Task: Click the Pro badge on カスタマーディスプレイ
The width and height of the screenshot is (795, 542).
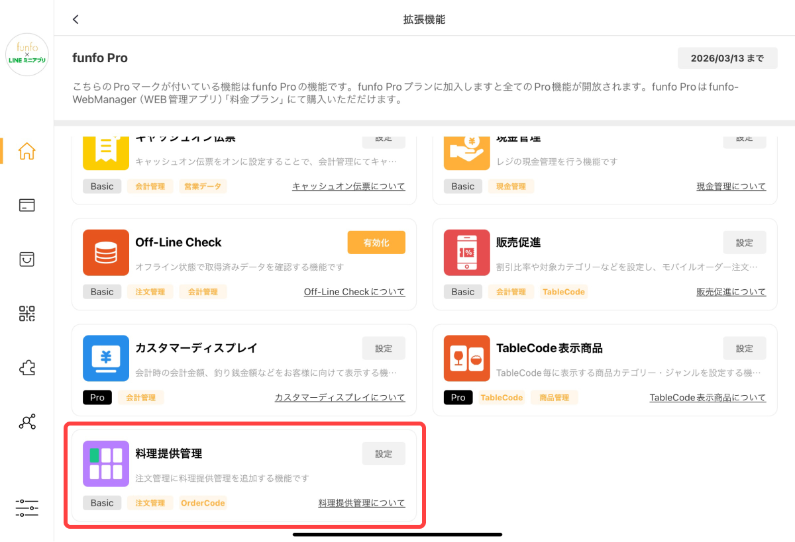Action: (97, 398)
